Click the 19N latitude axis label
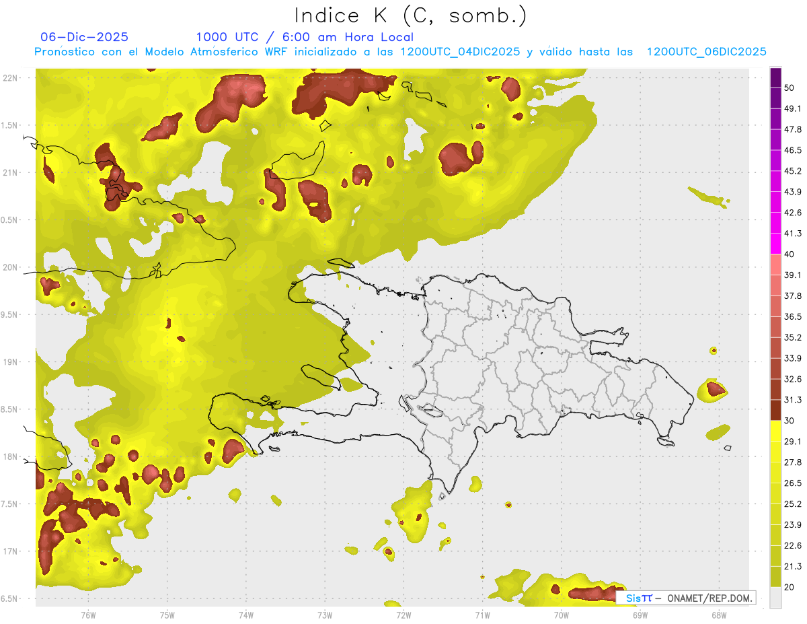 pyautogui.click(x=11, y=362)
